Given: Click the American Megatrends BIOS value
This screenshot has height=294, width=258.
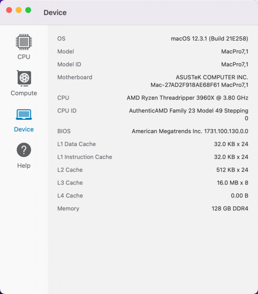Looking at the screenshot, I should click(190, 131).
